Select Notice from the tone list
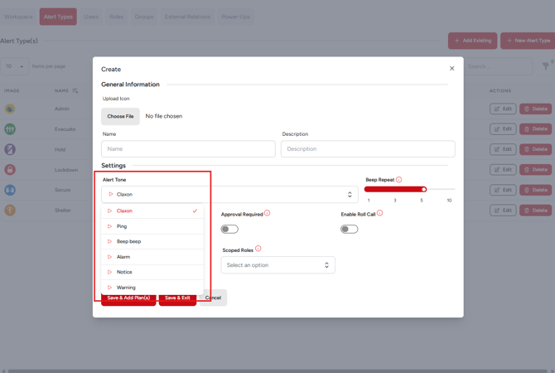The image size is (555, 373). click(124, 272)
